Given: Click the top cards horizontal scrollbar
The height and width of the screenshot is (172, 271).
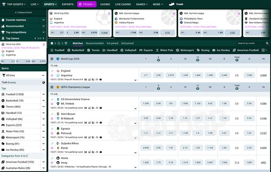Looking at the screenshot, I should pos(81,38).
